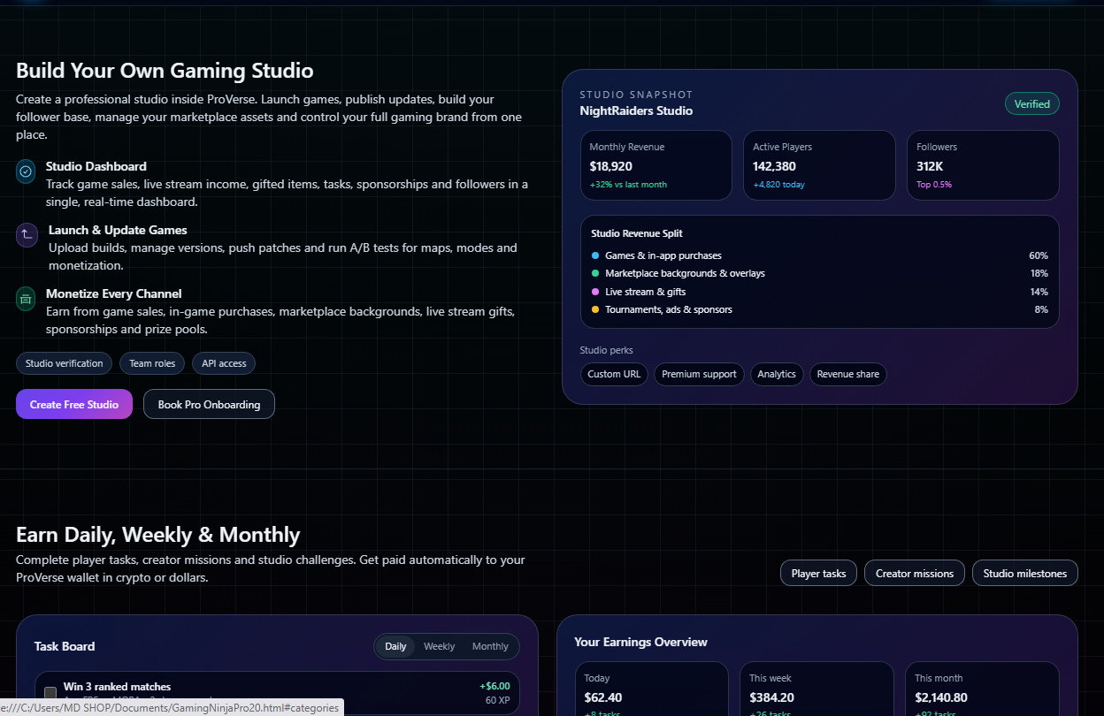Switch Task Board to Daily
Screen dimensions: 1104x716
[395, 646]
